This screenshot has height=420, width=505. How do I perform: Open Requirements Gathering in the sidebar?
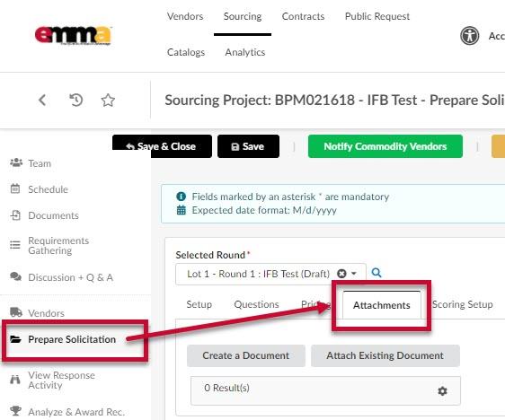tap(58, 245)
